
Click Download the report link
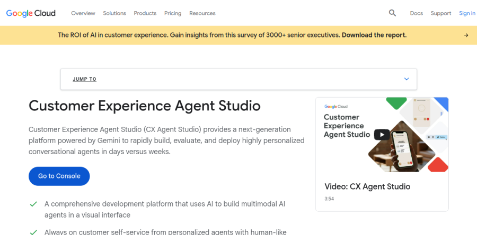pyautogui.click(x=374, y=35)
